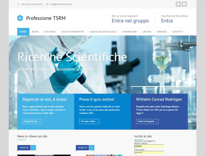Click the hexagon radiation logo icon
The image size is (205, 156).
[20, 18]
